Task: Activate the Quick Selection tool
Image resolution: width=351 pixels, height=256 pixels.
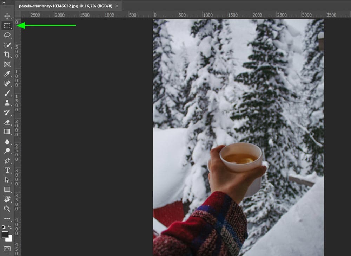Action: 7,45
